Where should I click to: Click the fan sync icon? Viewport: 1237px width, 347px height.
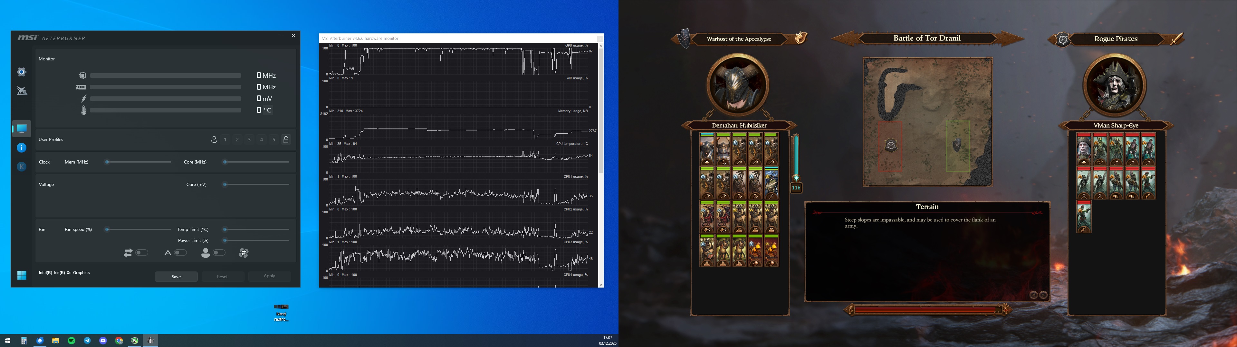tap(244, 253)
